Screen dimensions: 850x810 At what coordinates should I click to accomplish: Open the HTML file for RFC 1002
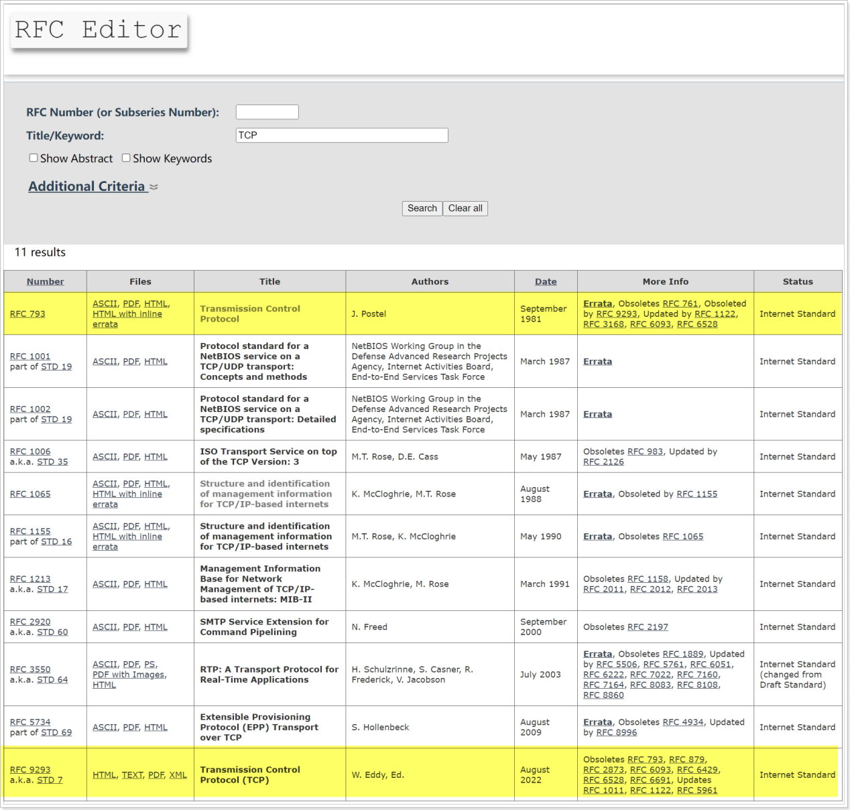(156, 414)
